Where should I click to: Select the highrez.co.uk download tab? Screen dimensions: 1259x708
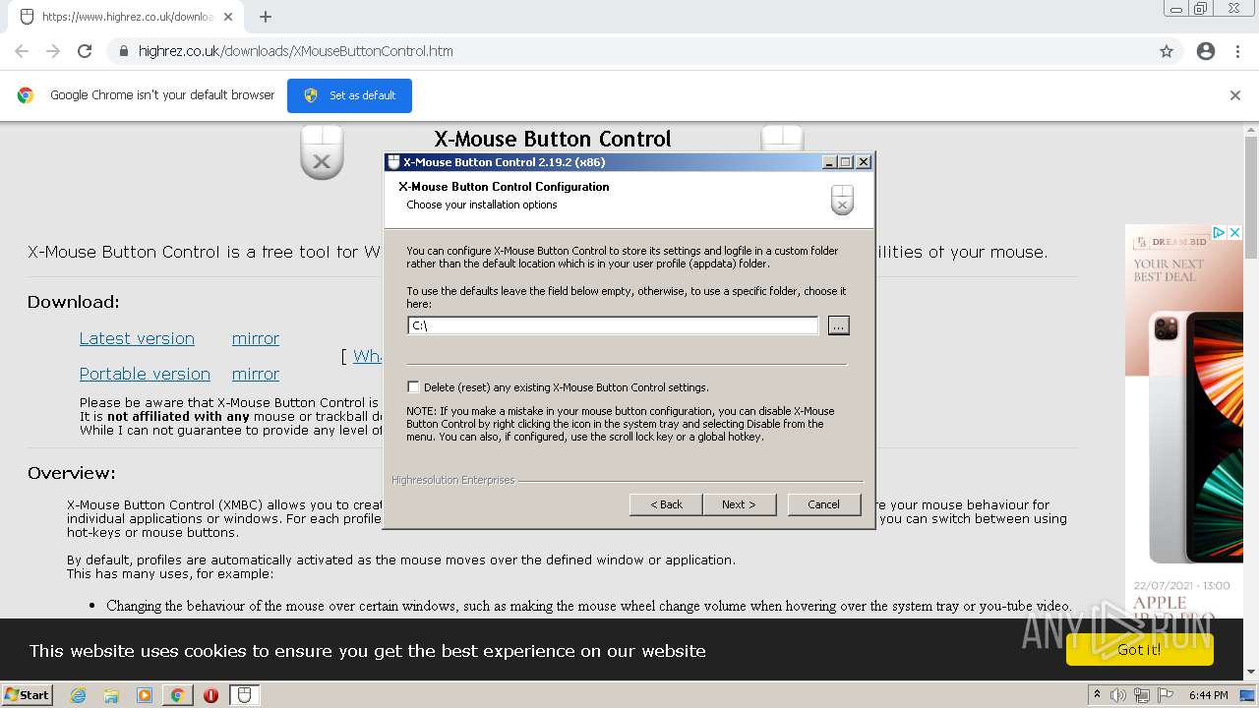coord(126,17)
